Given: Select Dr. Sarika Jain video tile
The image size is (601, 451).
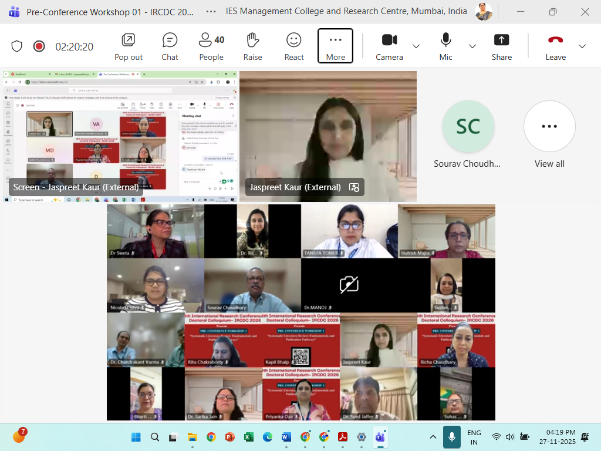Looking at the screenshot, I should click(224, 394).
